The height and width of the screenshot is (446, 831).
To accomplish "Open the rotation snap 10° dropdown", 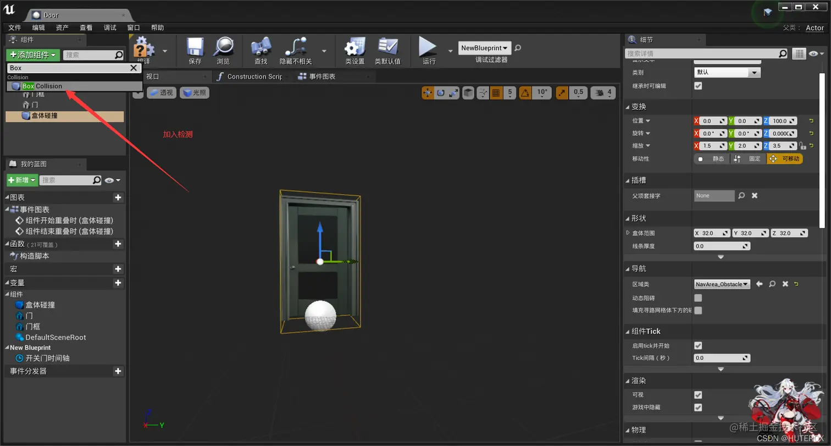I will 542,93.
